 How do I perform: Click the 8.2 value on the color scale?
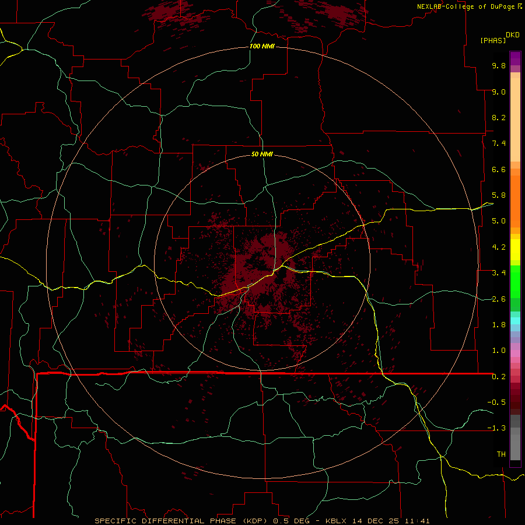coord(499,117)
